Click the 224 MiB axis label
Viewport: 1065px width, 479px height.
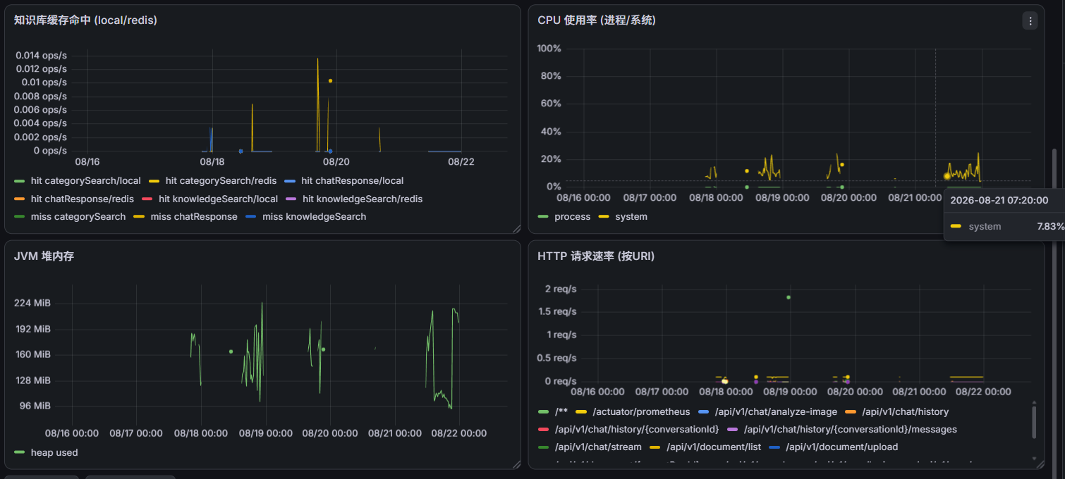pos(32,304)
